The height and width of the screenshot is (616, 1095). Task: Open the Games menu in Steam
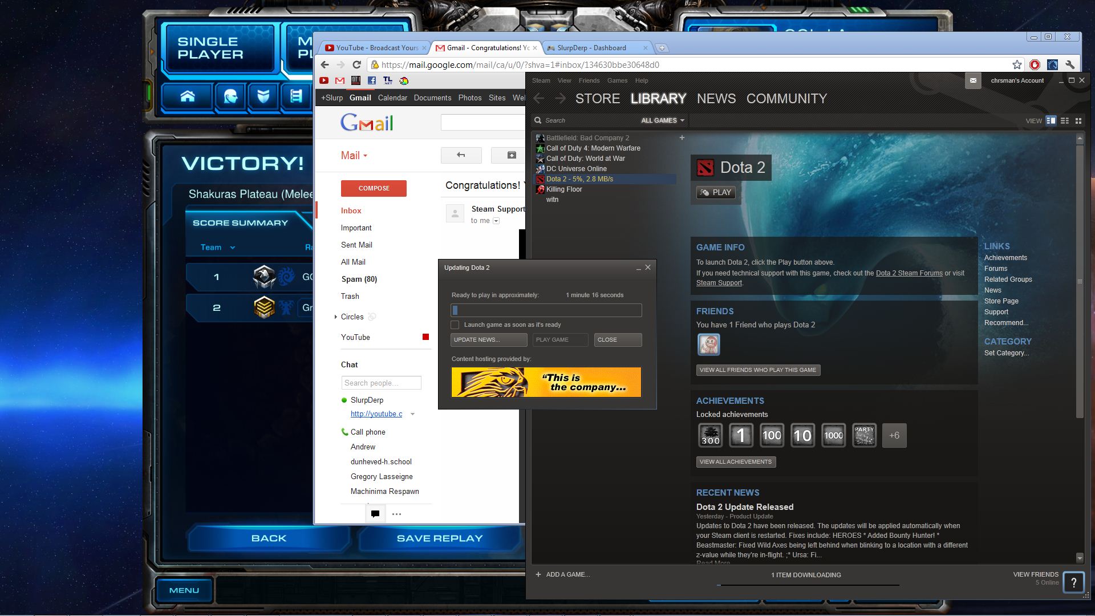coord(617,80)
